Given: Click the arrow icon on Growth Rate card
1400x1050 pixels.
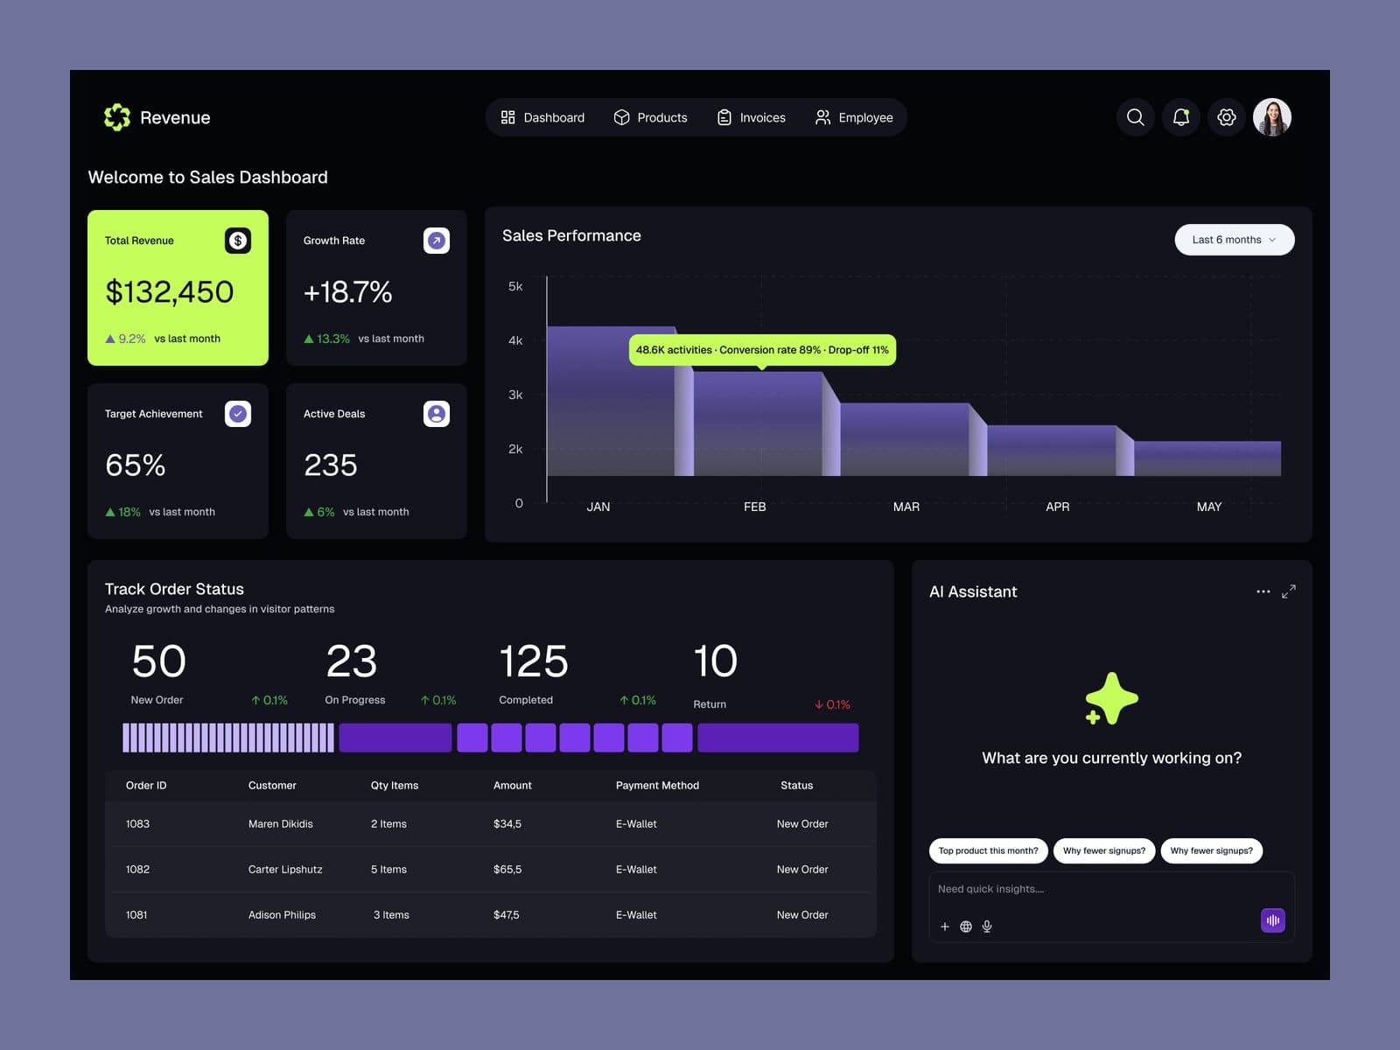Looking at the screenshot, I should pos(437,241).
